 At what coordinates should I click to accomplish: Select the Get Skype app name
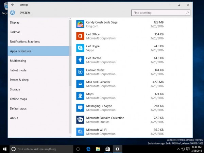(x=93, y=46)
